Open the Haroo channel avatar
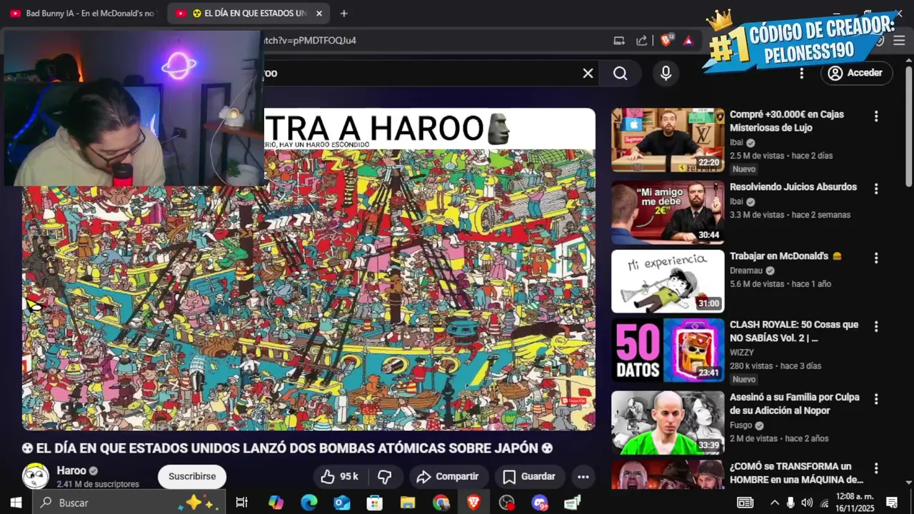Viewport: 914px width, 514px height. tap(36, 476)
